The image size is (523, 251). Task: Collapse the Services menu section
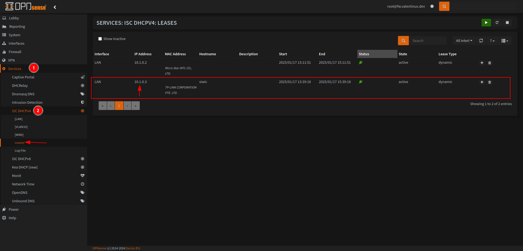point(15,69)
